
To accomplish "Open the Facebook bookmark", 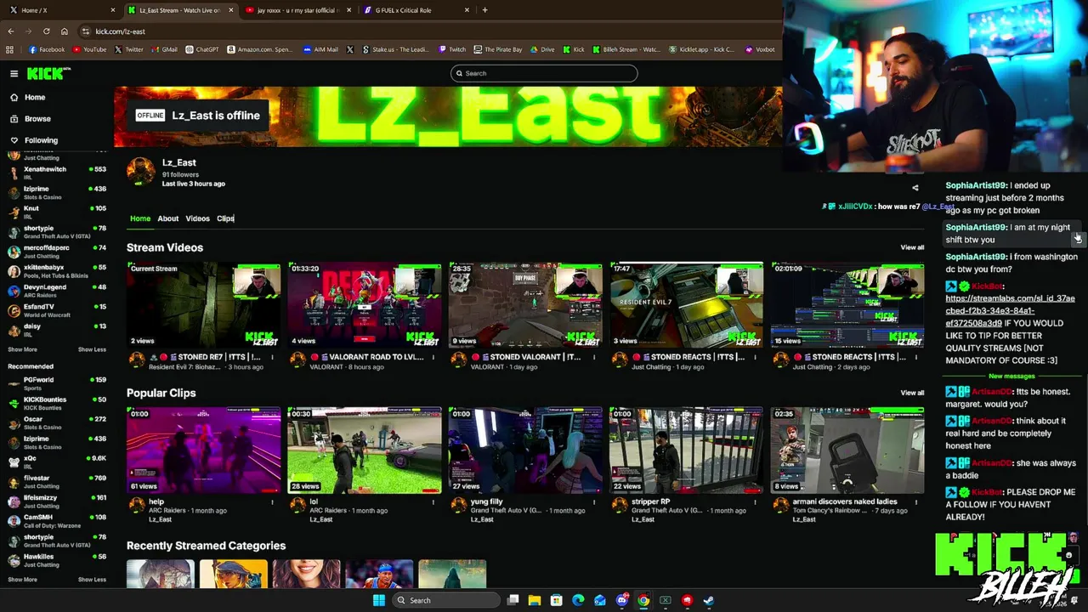I will pyautogui.click(x=47, y=49).
